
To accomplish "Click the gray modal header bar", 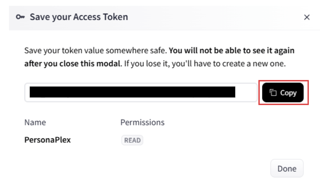I will (199, 17).
